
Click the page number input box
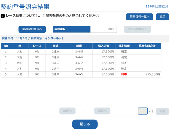tap(143, 111)
